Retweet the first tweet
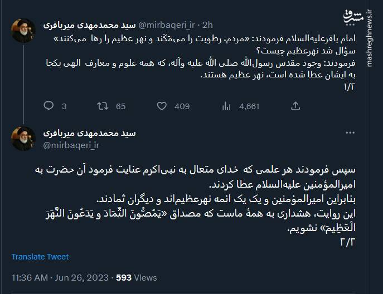This screenshot has width=383, height=294. tap(103, 106)
